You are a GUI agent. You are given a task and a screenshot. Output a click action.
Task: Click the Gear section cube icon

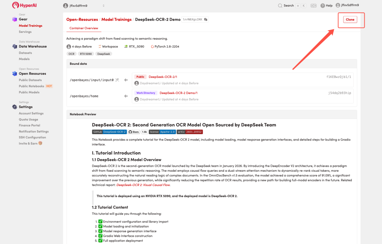[15, 19]
